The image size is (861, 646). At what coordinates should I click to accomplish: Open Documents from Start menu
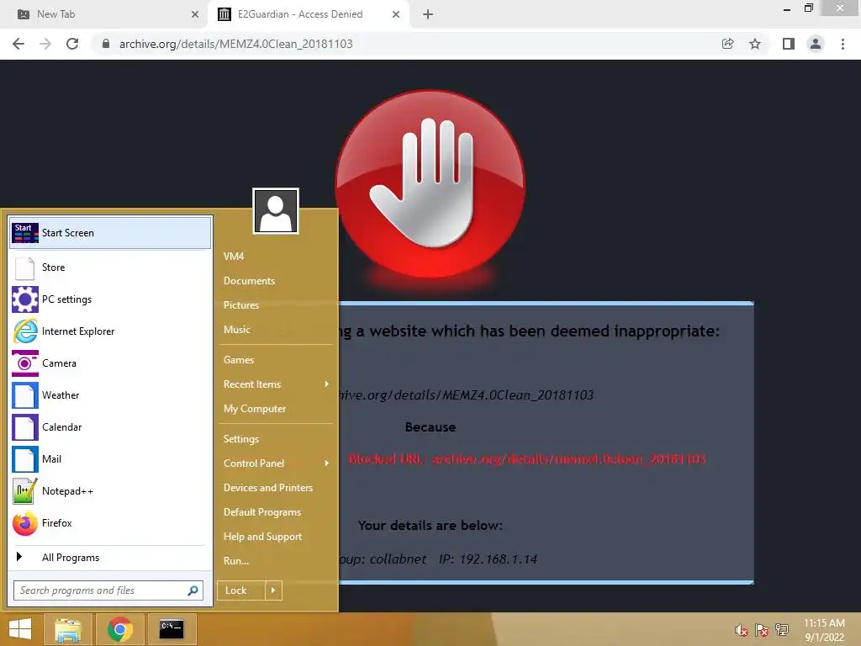249,281
